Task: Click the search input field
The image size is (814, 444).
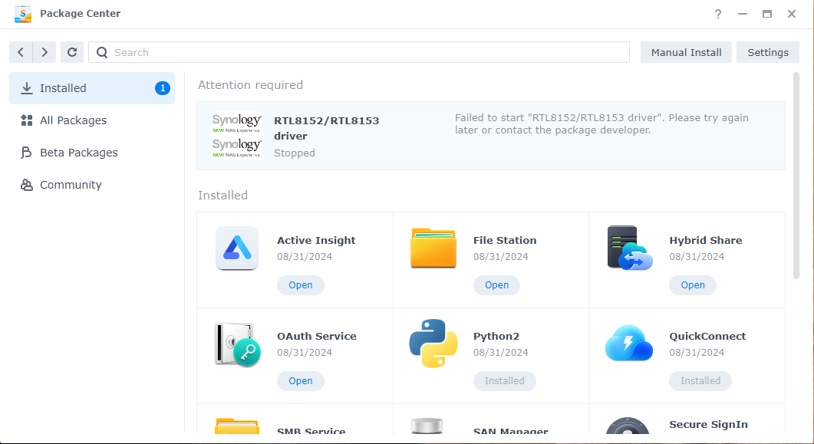Action: pos(359,52)
